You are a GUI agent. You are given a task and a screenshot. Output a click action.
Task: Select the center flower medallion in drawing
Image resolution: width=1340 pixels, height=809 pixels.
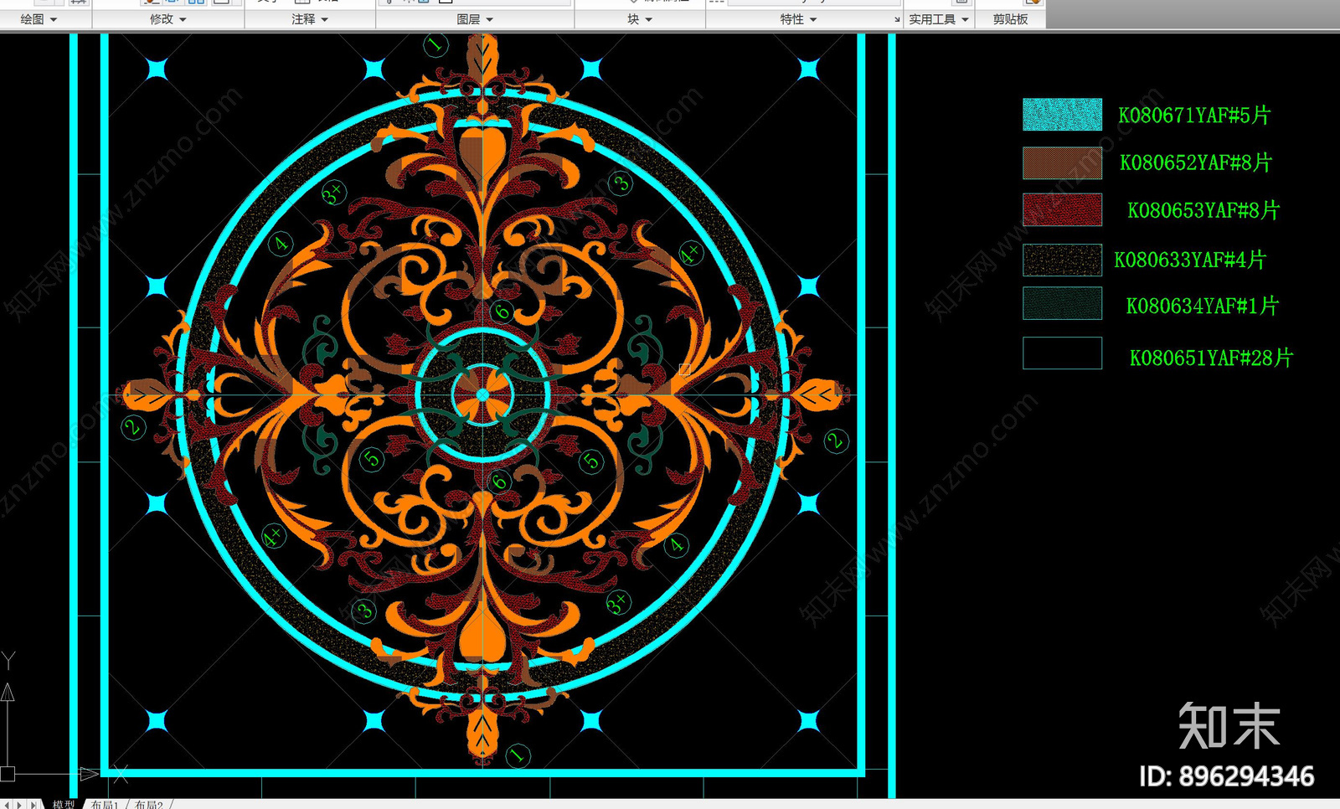pos(482,394)
